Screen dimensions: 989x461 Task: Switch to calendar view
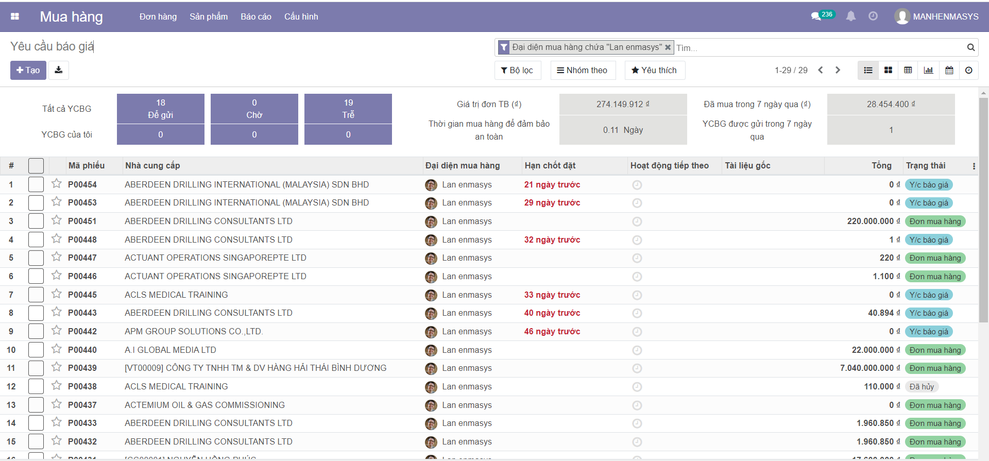tap(949, 70)
